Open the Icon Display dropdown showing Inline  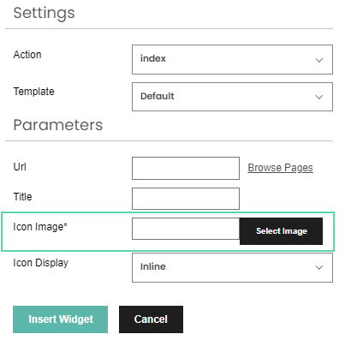point(232,267)
